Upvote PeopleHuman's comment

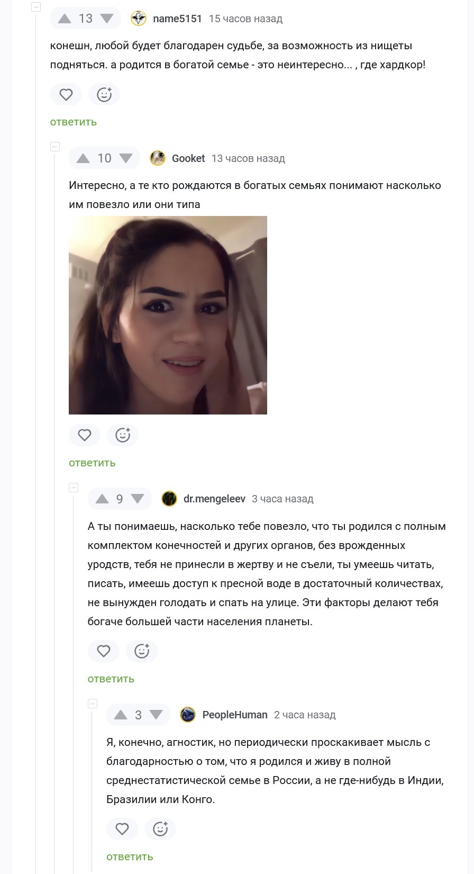121,715
